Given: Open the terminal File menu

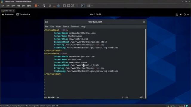Looking at the screenshot, I should coord(47,26).
